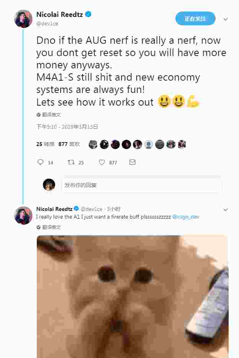Image resolution: width=239 pixels, height=358 pixels.
Task: View the 25 retweets list
Action: coord(46,144)
